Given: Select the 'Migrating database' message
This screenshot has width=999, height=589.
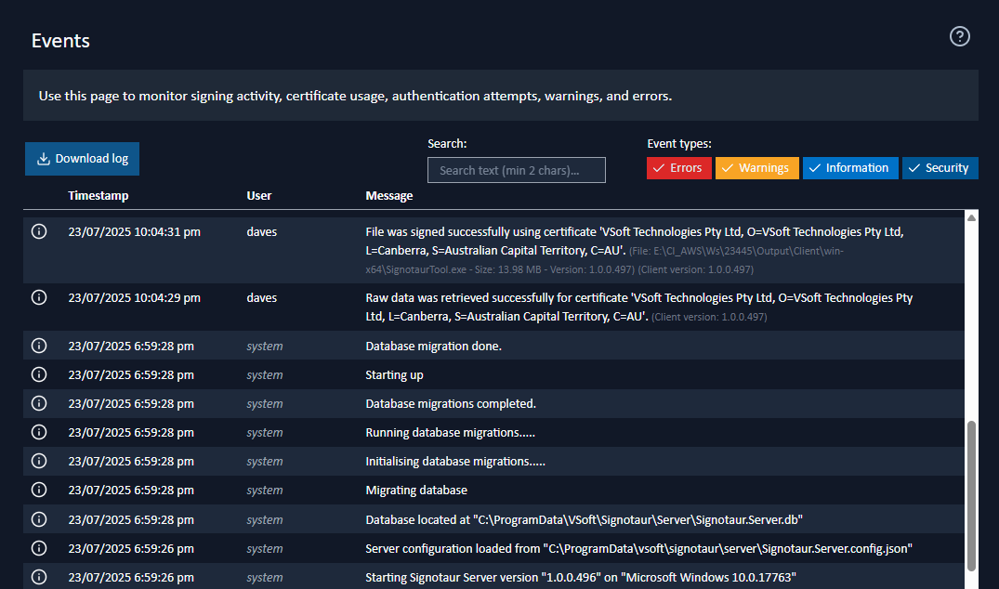Looking at the screenshot, I should (416, 490).
